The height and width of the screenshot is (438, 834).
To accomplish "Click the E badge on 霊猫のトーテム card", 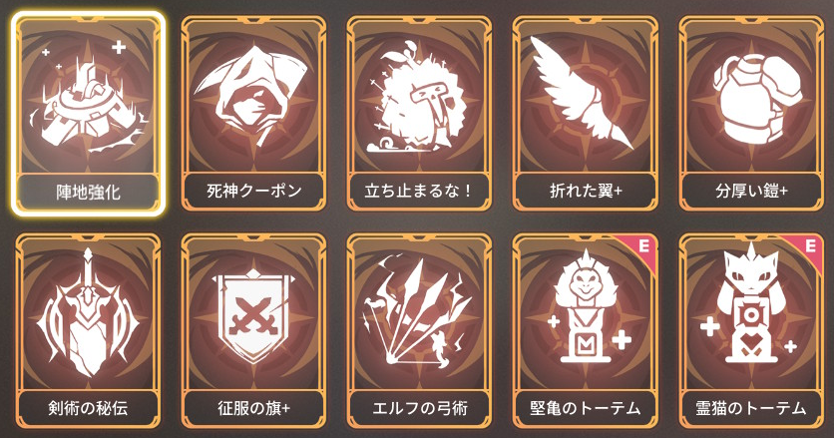I will [x=809, y=246].
